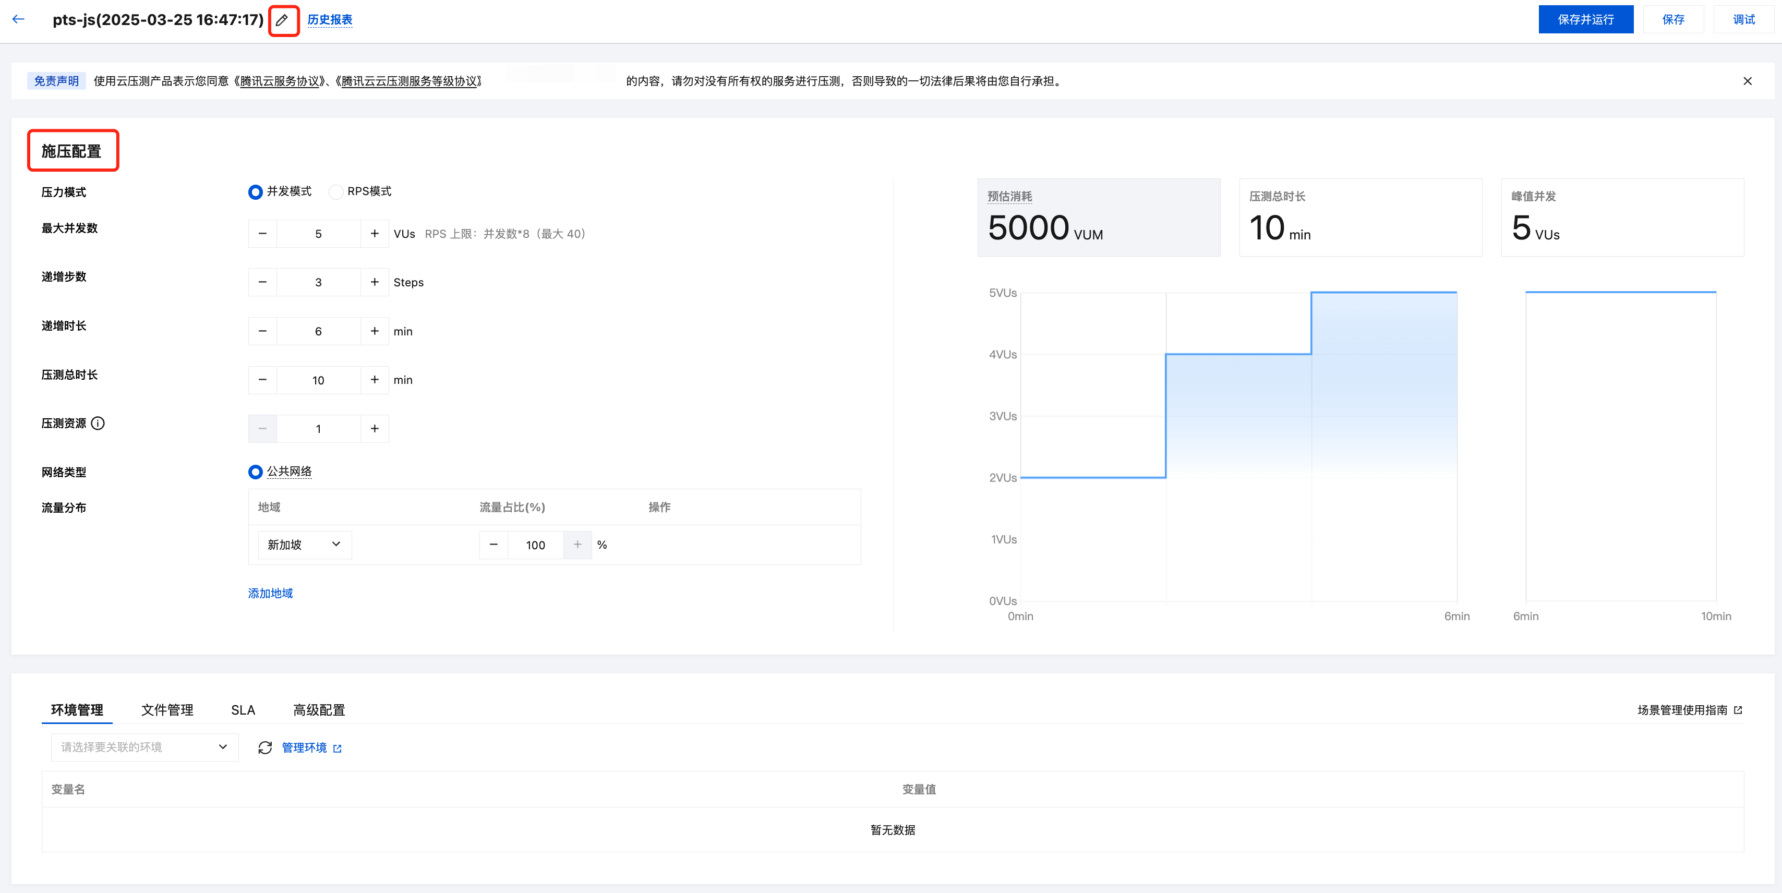Dismiss the disclaimer banner with X
Viewport: 1782px width, 893px height.
(1747, 81)
